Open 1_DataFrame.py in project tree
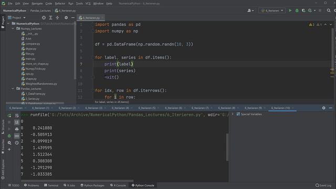 pyautogui.click(x=35, y=94)
